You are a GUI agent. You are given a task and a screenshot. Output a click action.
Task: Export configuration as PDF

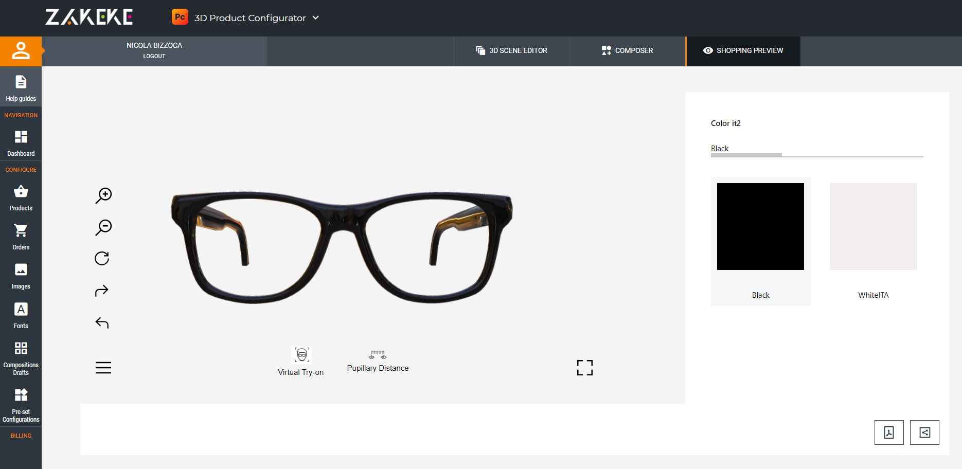pyautogui.click(x=889, y=432)
